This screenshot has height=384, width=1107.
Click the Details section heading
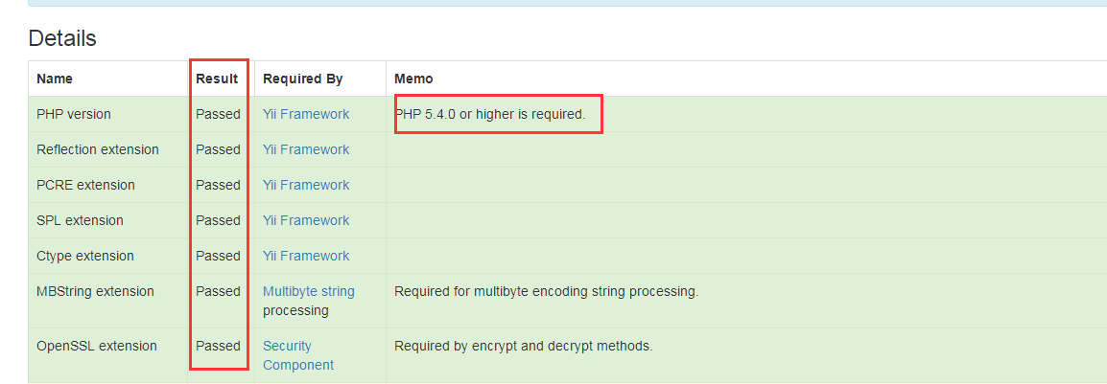click(x=62, y=38)
